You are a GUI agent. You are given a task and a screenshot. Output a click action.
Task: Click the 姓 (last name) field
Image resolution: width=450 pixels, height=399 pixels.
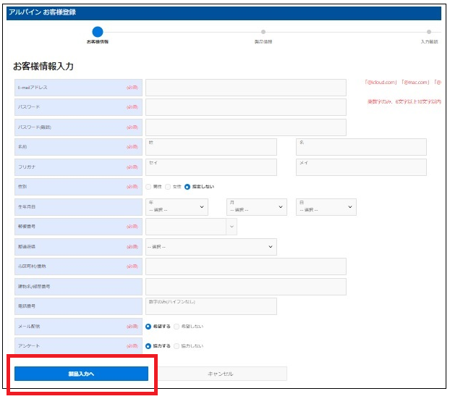coord(211,147)
